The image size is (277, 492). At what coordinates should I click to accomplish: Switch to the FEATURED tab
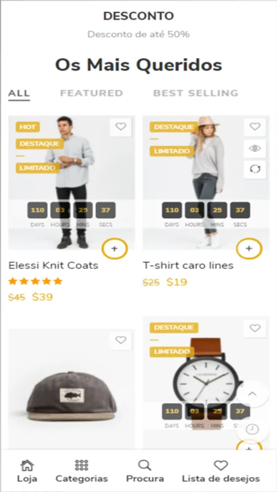(91, 93)
